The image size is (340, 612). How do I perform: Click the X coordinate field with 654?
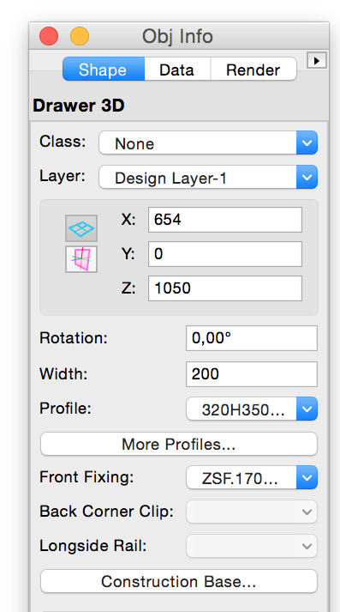[x=225, y=220]
